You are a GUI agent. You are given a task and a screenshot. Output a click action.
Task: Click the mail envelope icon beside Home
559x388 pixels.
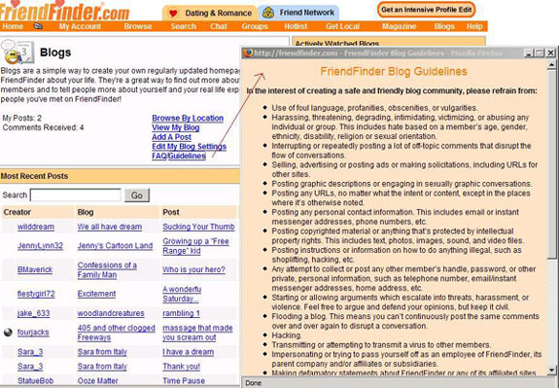[38, 26]
